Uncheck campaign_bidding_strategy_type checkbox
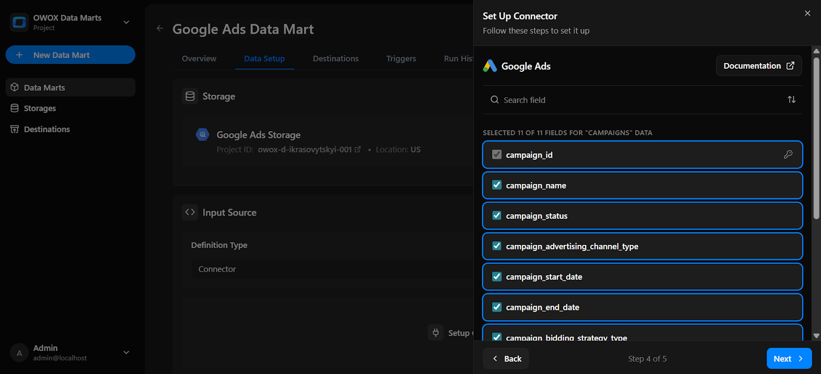The width and height of the screenshot is (821, 374). pos(497,337)
